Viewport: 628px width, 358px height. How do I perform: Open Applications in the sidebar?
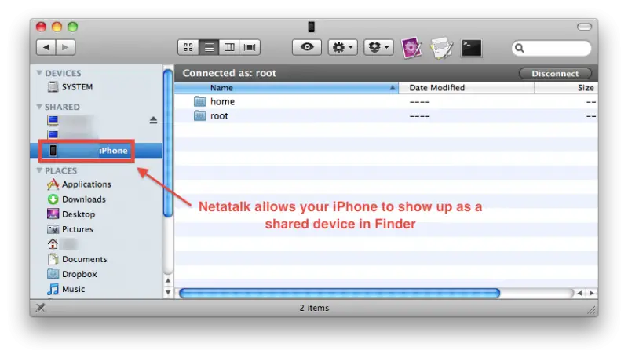click(79, 184)
